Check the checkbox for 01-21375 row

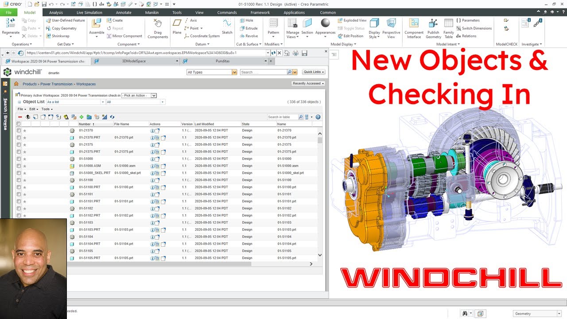[19, 144]
